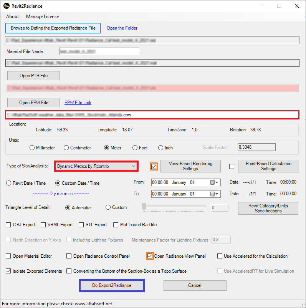Select Automatic triangle level of detail
Screen dimensions: 306x308
pyautogui.click(x=68, y=208)
